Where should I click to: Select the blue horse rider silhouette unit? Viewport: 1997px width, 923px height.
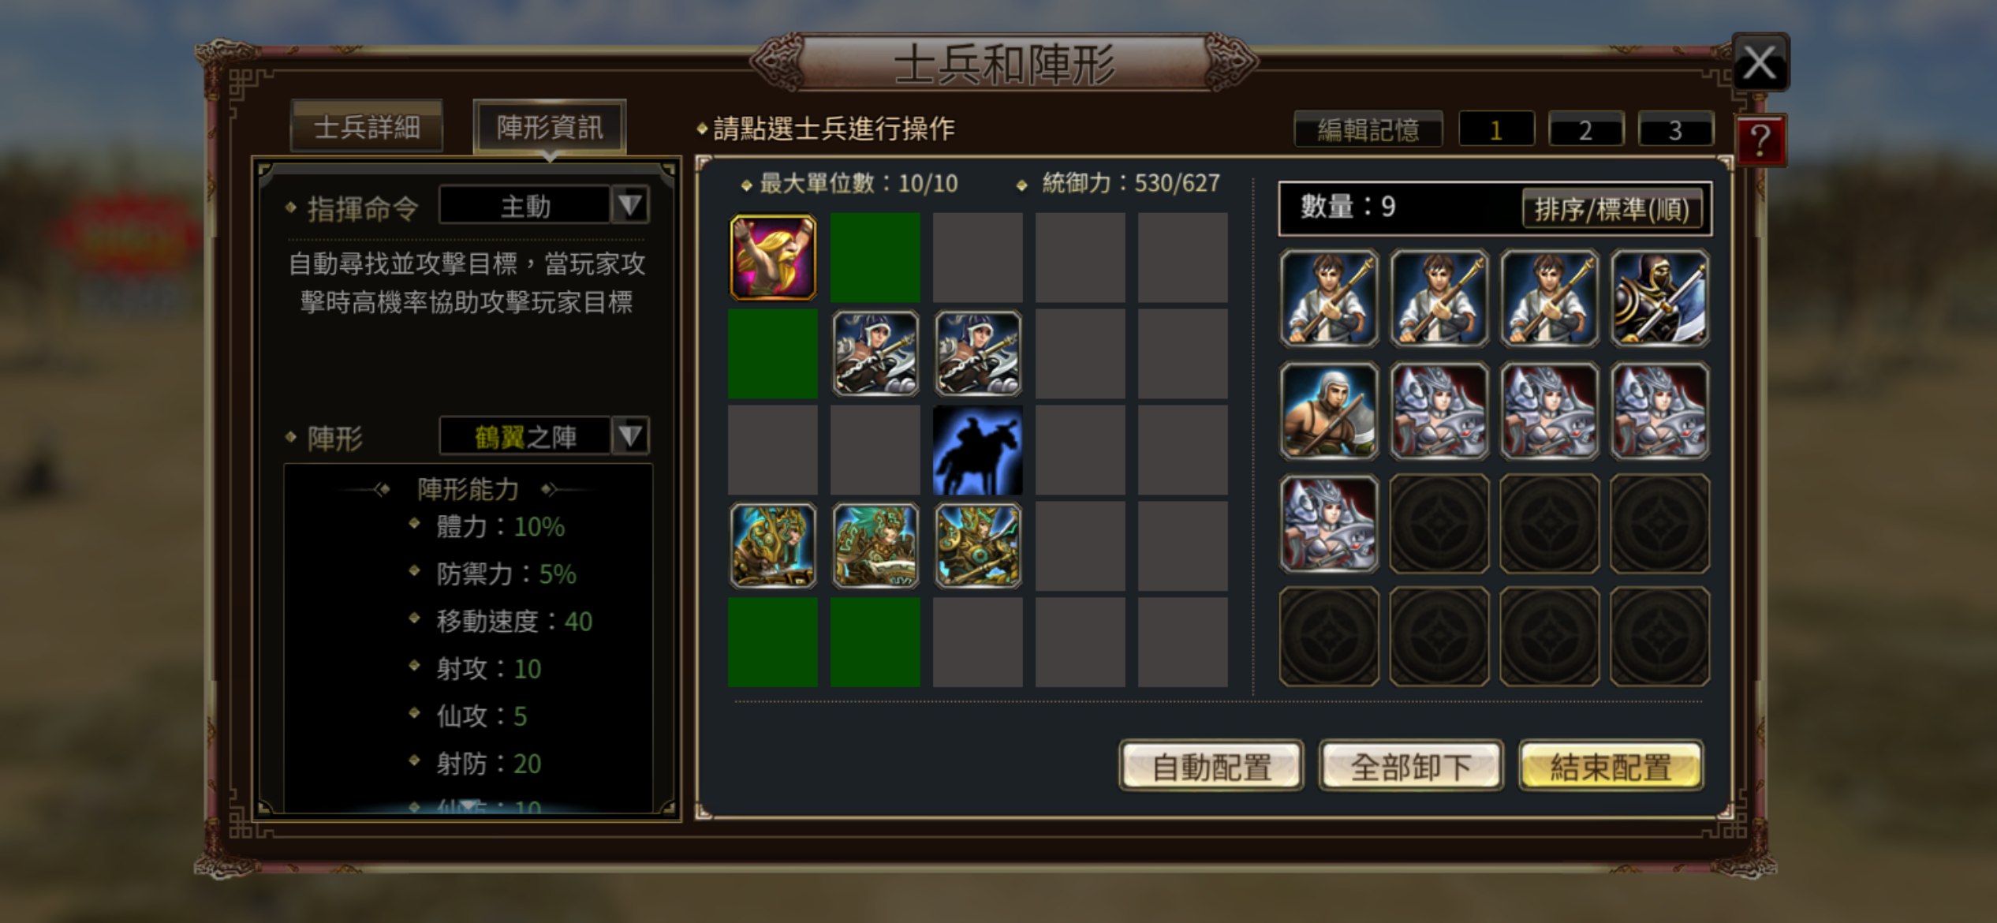click(x=977, y=450)
